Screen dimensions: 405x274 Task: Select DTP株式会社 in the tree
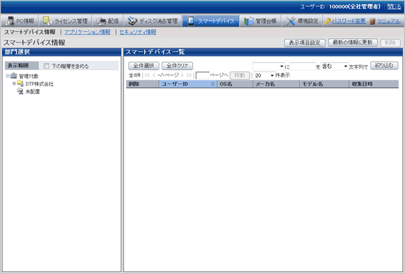(x=40, y=84)
